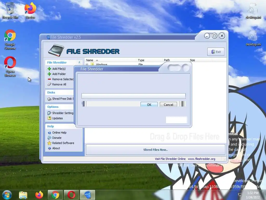
Task: Click the red Remove Selected icon
Action: pyautogui.click(x=49, y=79)
